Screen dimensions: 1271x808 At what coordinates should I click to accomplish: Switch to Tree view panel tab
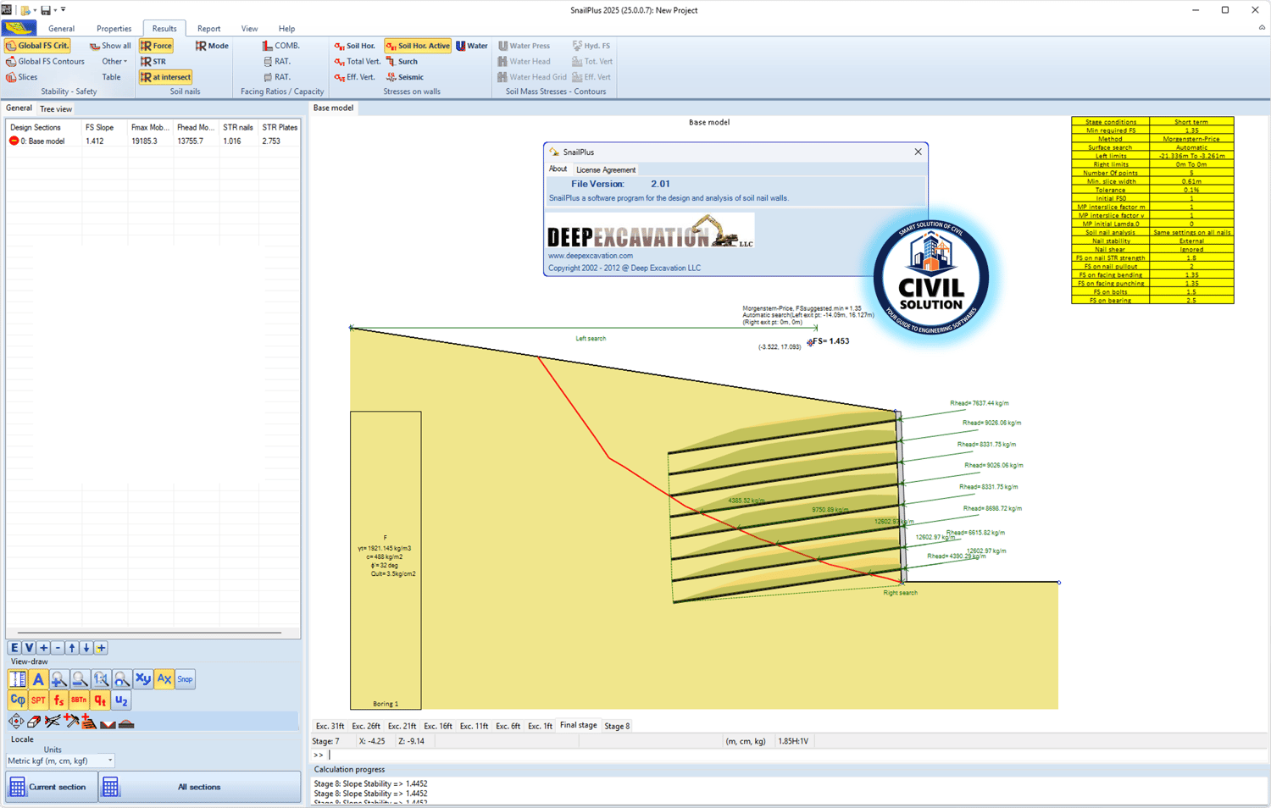[x=56, y=109]
